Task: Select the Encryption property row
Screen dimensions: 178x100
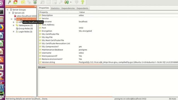Action: [108, 31]
